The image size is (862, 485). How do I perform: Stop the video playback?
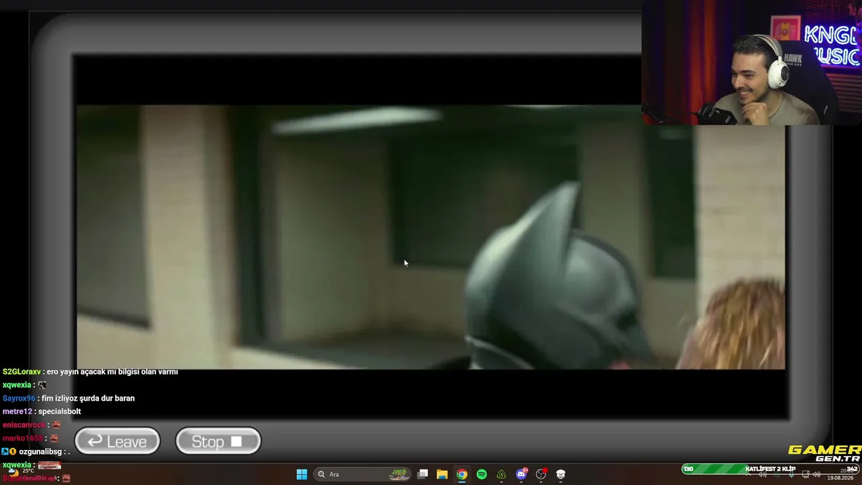[218, 441]
